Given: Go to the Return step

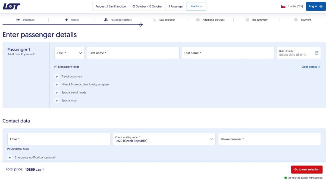Looking at the screenshot, I should tap(72, 20).
